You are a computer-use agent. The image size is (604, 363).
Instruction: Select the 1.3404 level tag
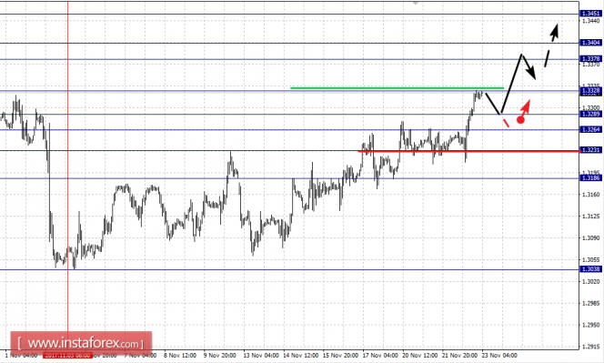pyautogui.click(x=590, y=43)
